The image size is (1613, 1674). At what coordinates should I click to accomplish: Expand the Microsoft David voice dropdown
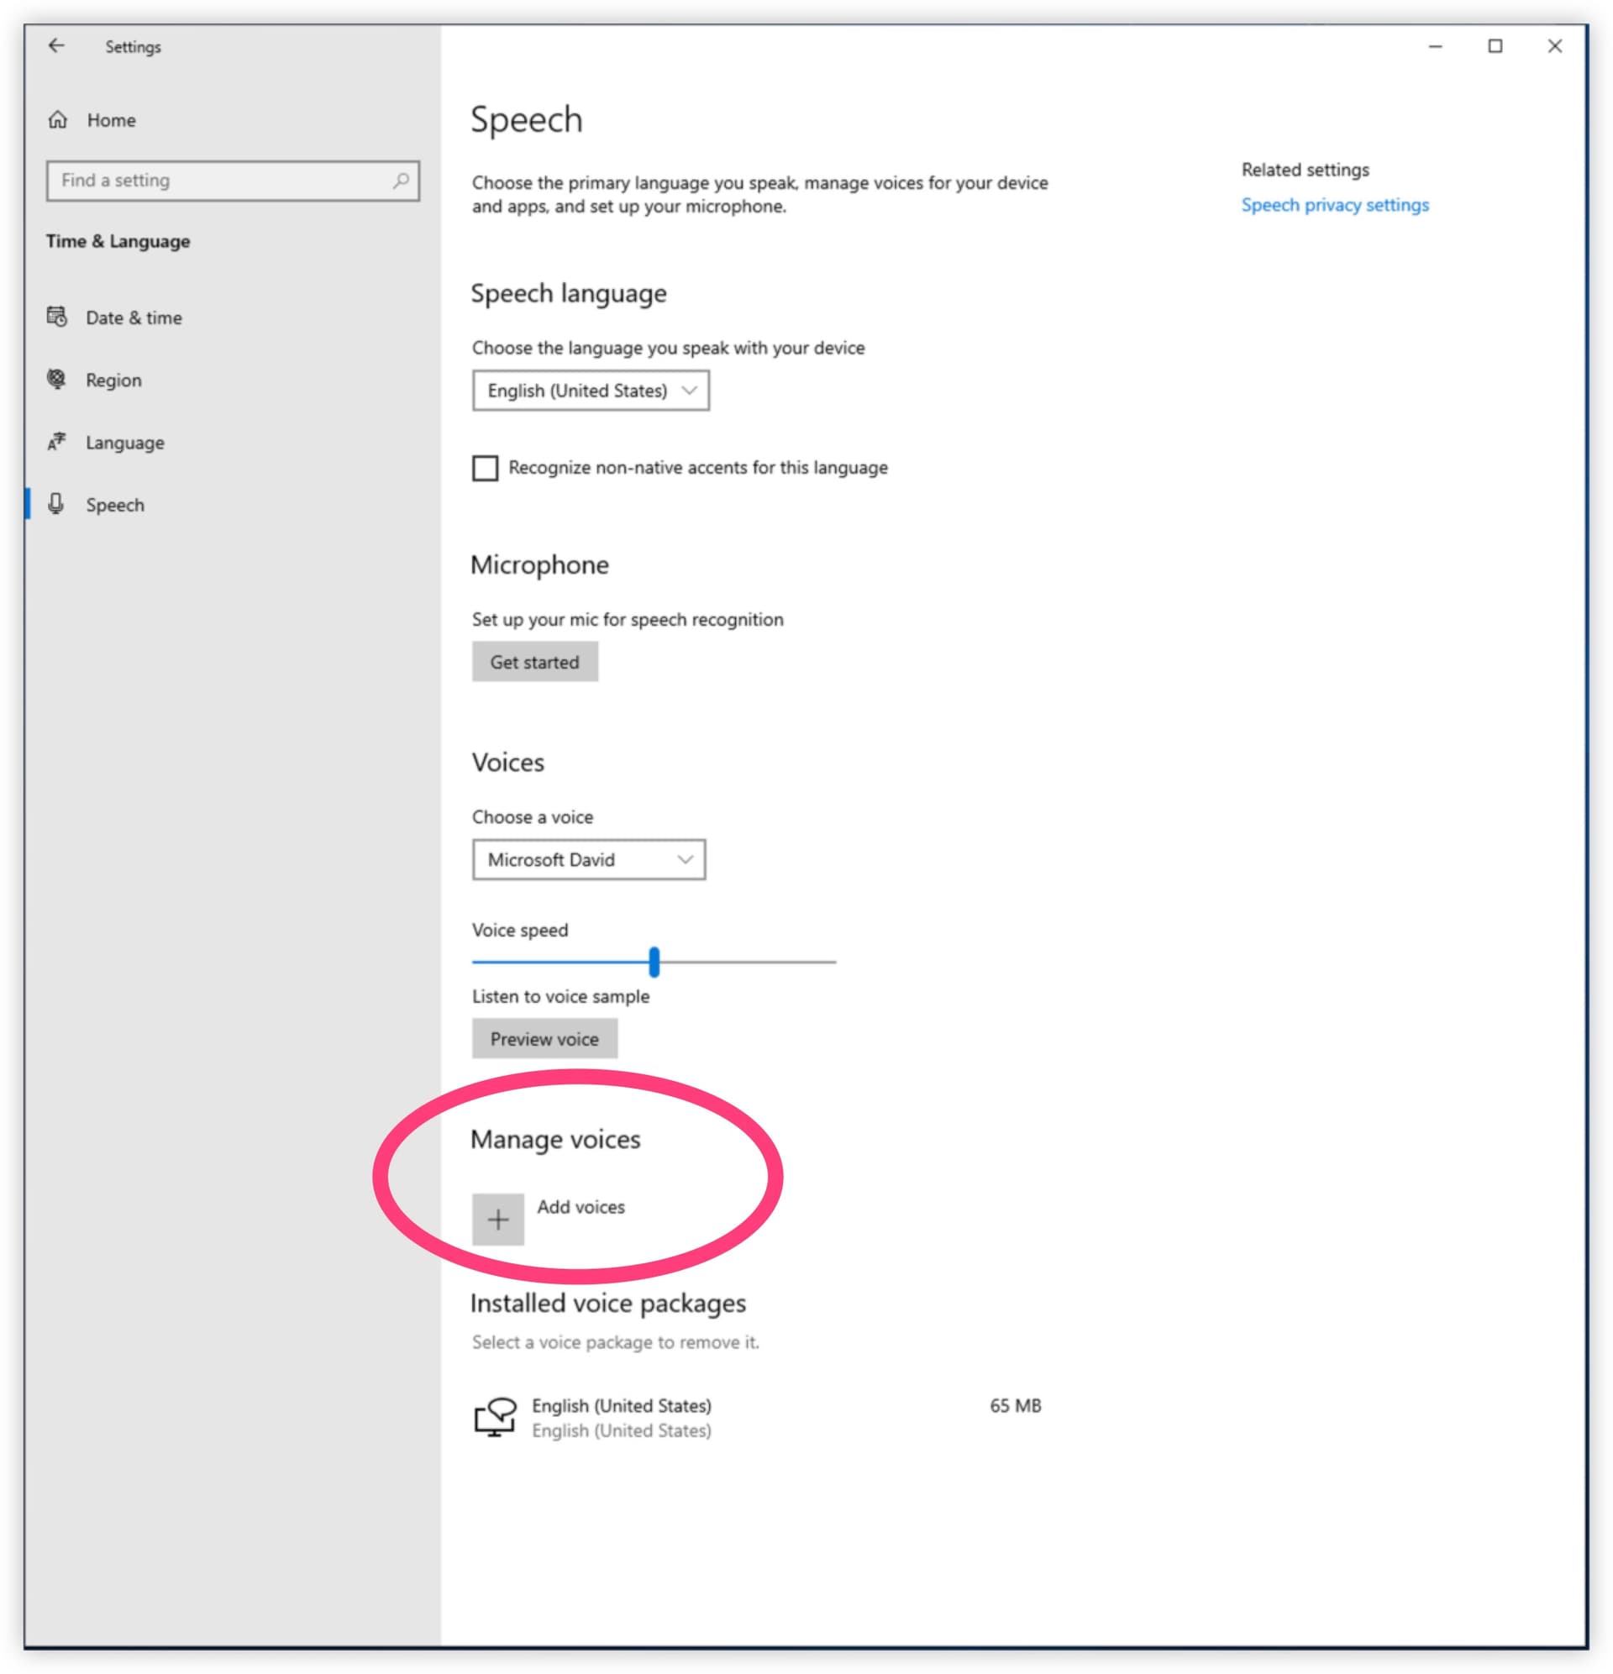pos(589,859)
